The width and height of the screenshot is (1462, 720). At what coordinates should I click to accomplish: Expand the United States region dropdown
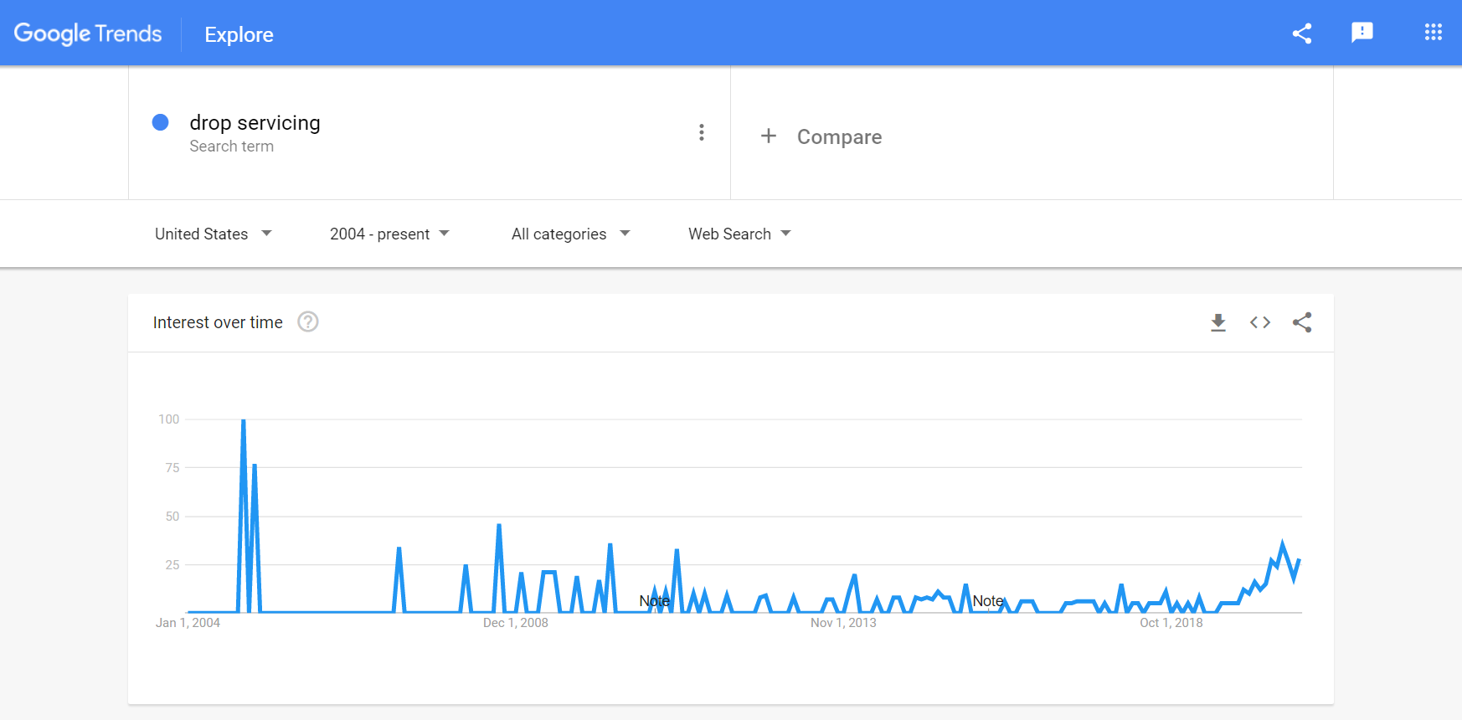tap(214, 234)
